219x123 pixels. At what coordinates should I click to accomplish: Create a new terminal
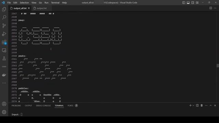click(x=190, y=106)
